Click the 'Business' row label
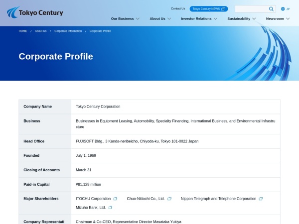This screenshot has height=224, width=299. coord(32,121)
